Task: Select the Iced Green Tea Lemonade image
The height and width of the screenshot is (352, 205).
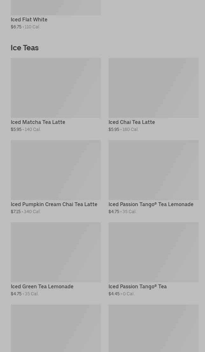Action: point(56,252)
